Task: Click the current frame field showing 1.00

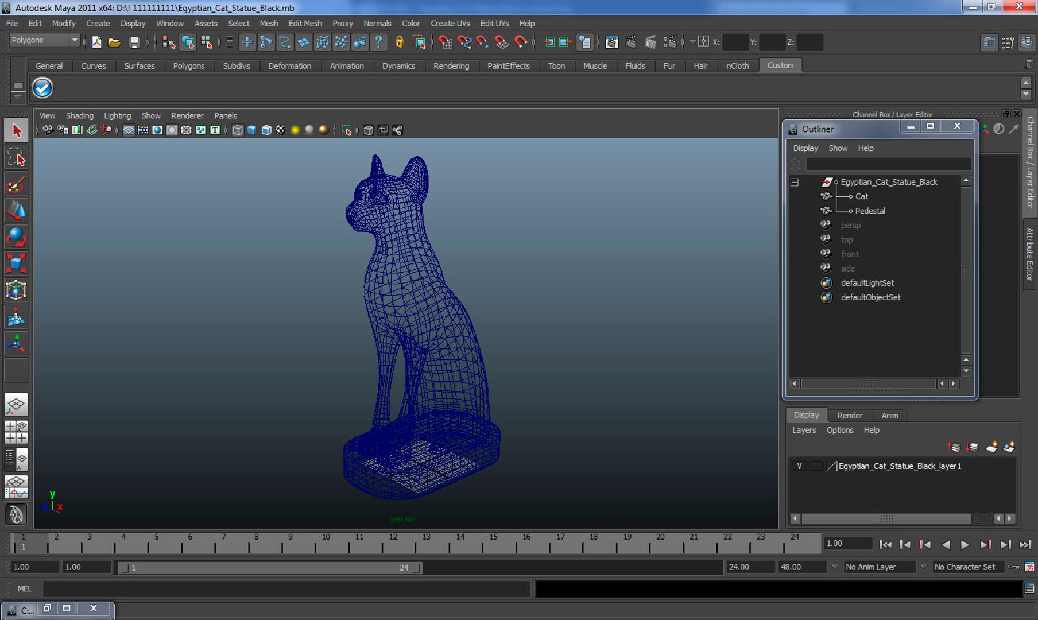Action: (x=848, y=543)
